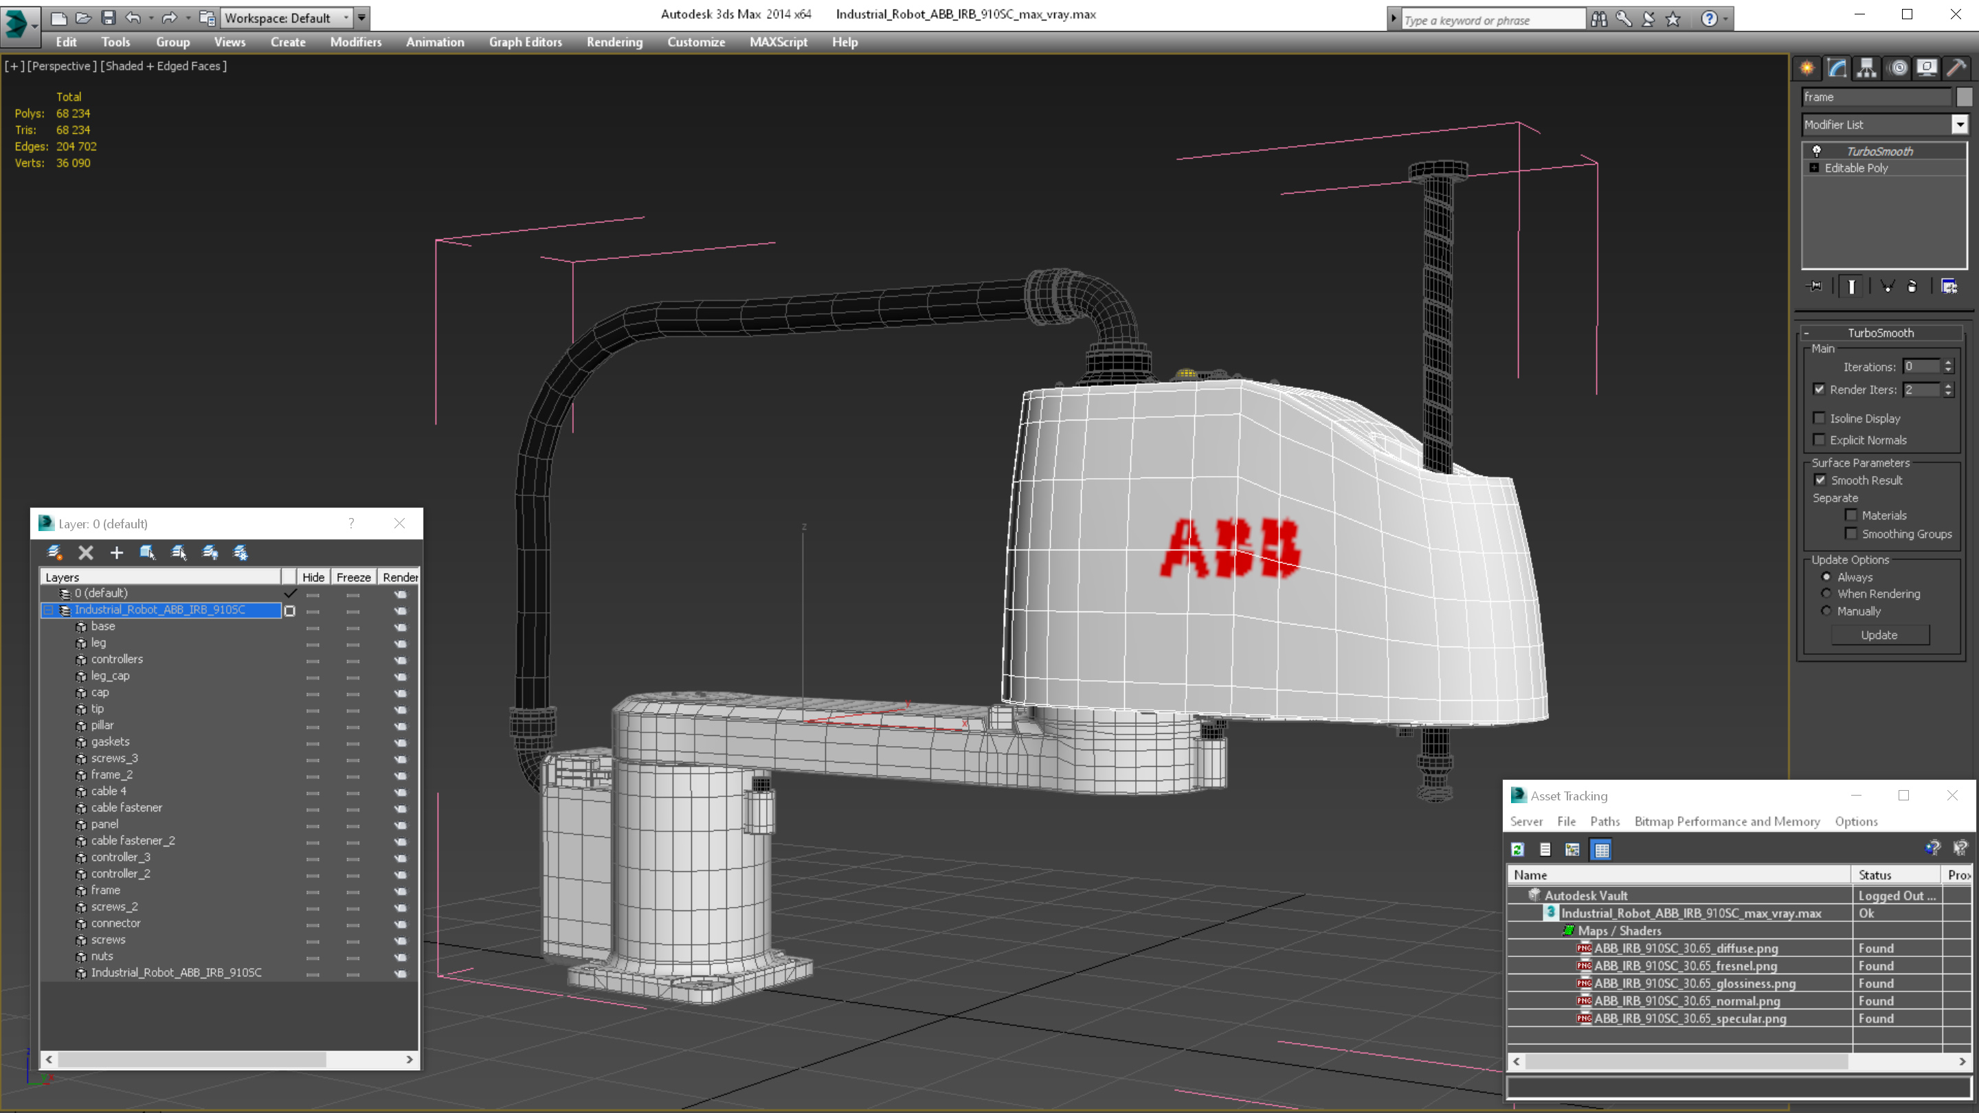
Task: Open the Graph Editors menu
Action: (x=526, y=42)
